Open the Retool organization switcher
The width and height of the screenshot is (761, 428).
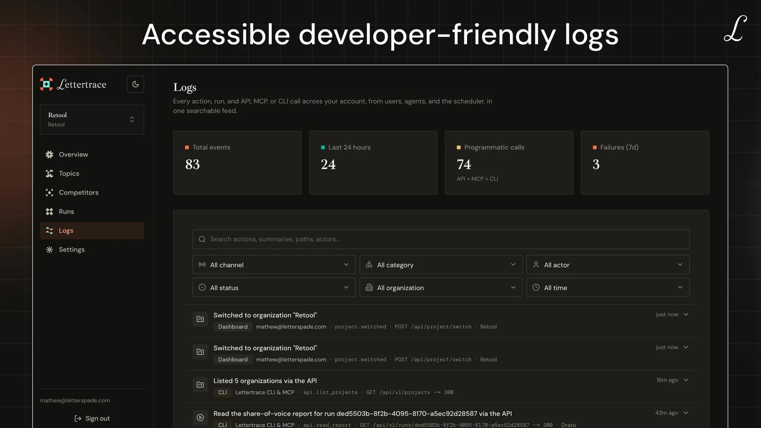pos(92,119)
